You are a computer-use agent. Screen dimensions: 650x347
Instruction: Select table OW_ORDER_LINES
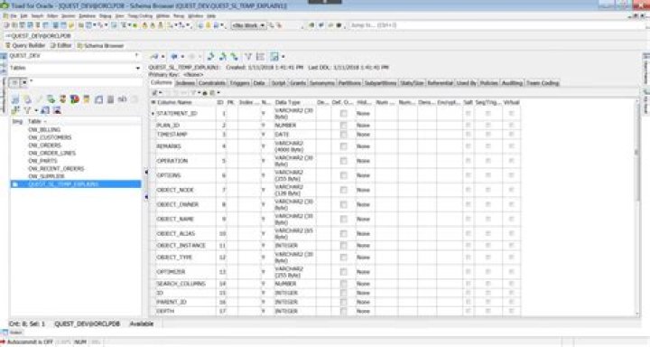point(51,153)
